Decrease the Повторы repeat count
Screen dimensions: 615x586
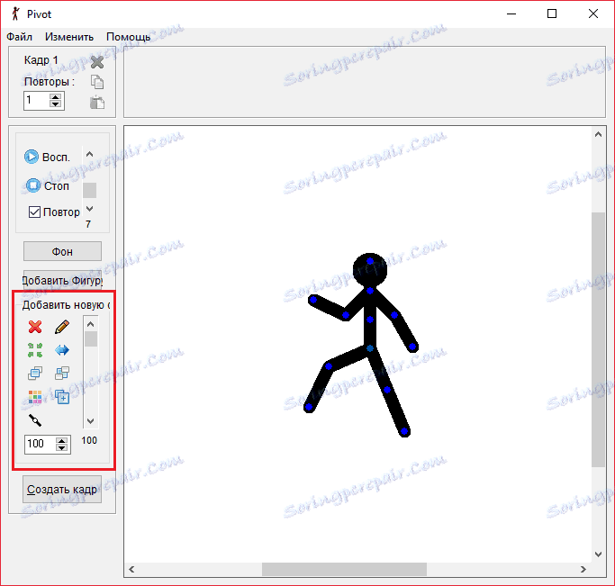point(55,104)
